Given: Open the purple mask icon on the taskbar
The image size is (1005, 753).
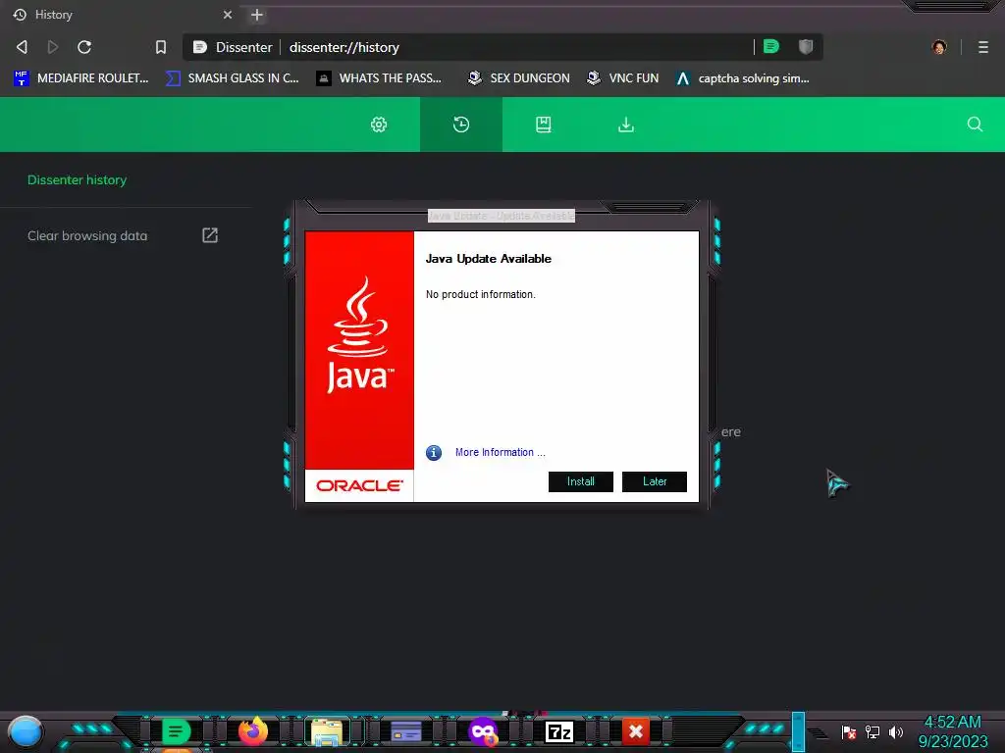Looking at the screenshot, I should coord(483,731).
